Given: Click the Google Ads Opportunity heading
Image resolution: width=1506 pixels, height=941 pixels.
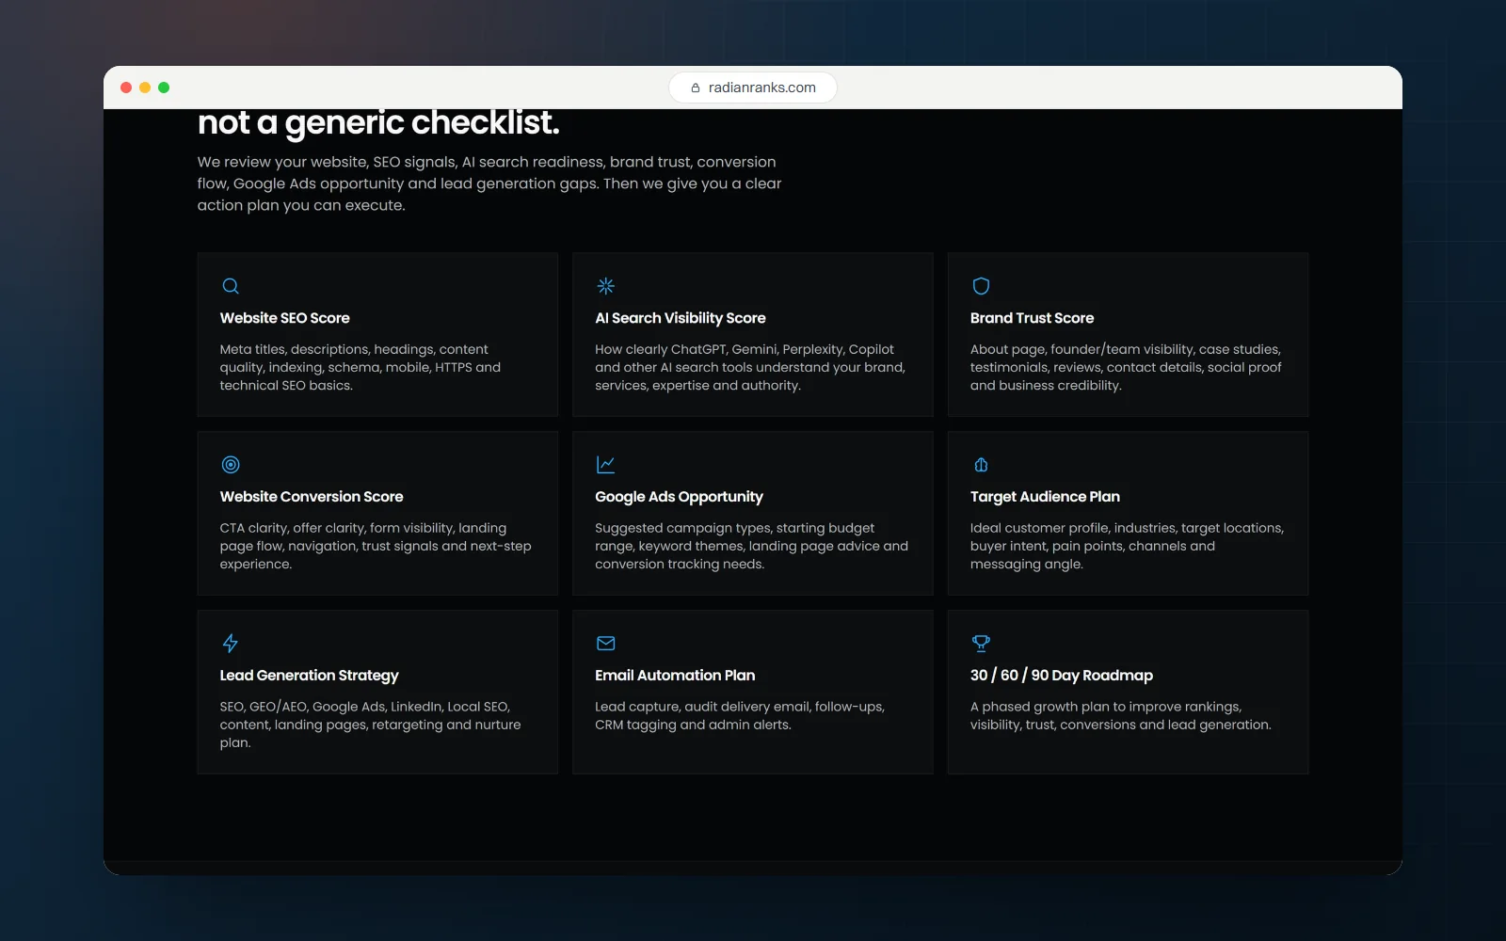Looking at the screenshot, I should pos(679,497).
